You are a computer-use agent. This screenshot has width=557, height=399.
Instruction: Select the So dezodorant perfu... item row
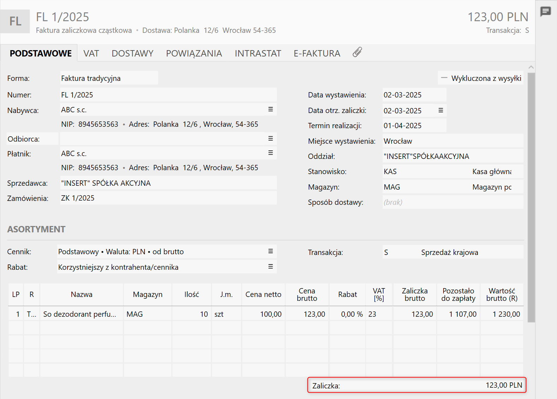80,314
